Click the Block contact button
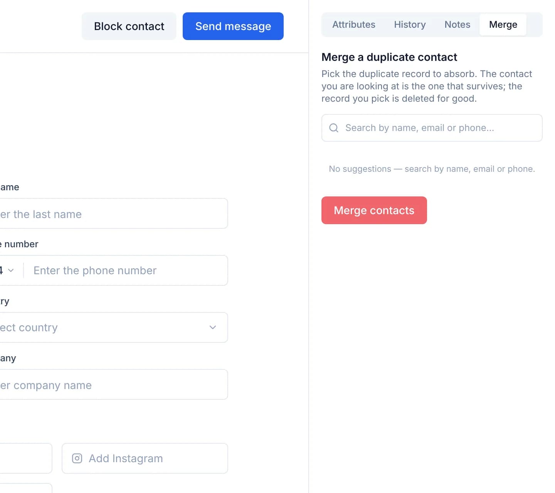Image resolution: width=555 pixels, height=493 pixels. pos(129,26)
